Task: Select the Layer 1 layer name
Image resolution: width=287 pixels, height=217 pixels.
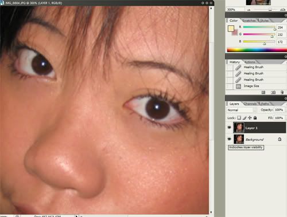Action: click(x=251, y=128)
